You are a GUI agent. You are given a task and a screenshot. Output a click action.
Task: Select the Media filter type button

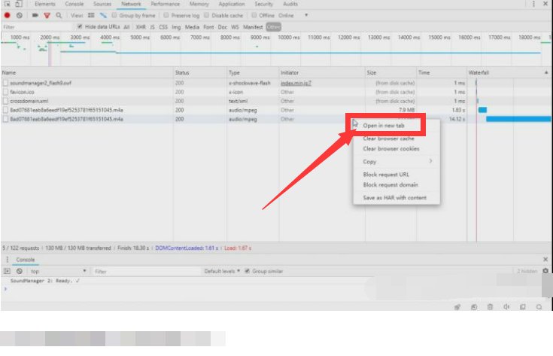pyautogui.click(x=192, y=26)
